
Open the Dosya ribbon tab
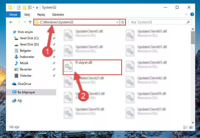13,15
